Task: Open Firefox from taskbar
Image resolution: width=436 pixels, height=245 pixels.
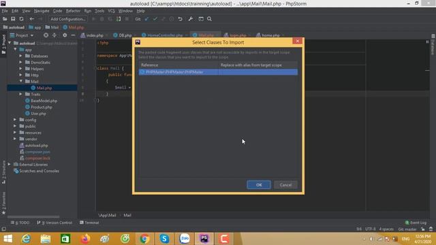Action: 85,239
